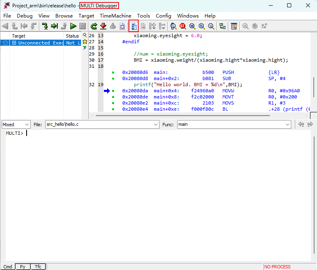Open the File dropdown showing src_hello\hello.c
This screenshot has width=317, height=270.
click(x=102, y=124)
